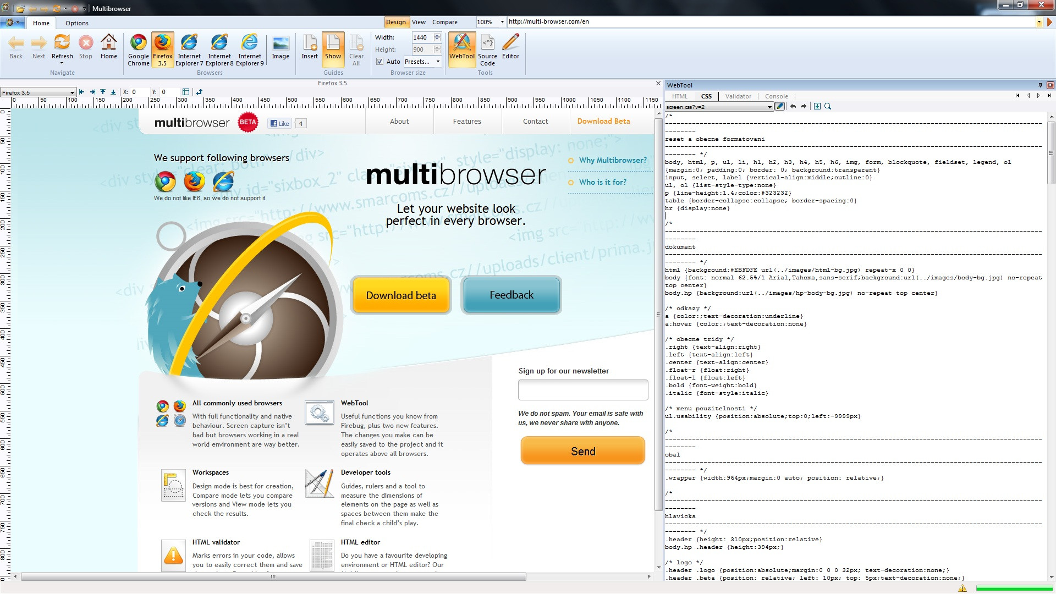This screenshot has height=594, width=1056.
Task: Open the Presets dropdown
Action: click(x=422, y=62)
